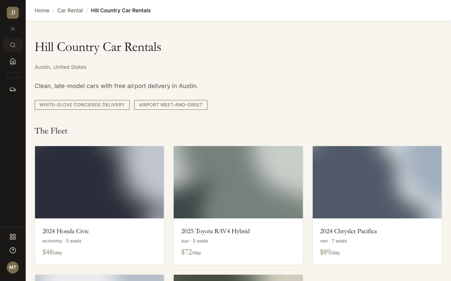This screenshot has height=281, width=451.
Task: Navigate to Home in the breadcrumb
Action: click(x=42, y=10)
